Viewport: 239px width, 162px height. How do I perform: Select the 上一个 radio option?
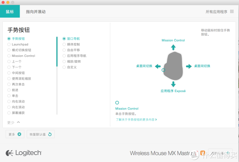coord(9,62)
